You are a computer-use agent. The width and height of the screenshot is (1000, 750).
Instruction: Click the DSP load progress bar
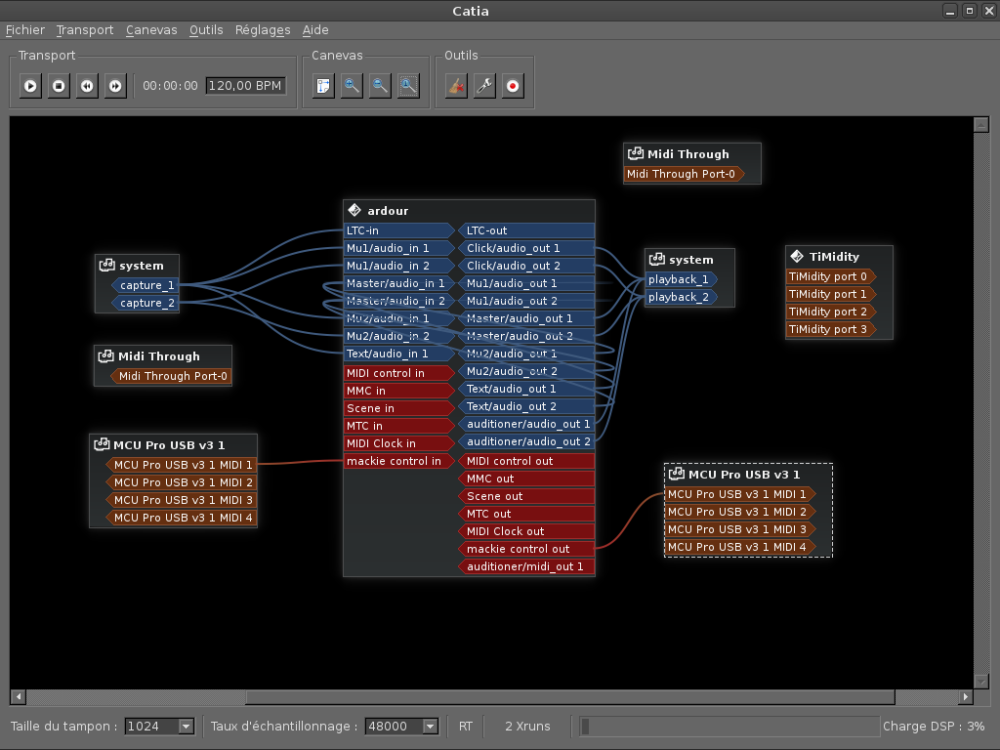(x=729, y=726)
